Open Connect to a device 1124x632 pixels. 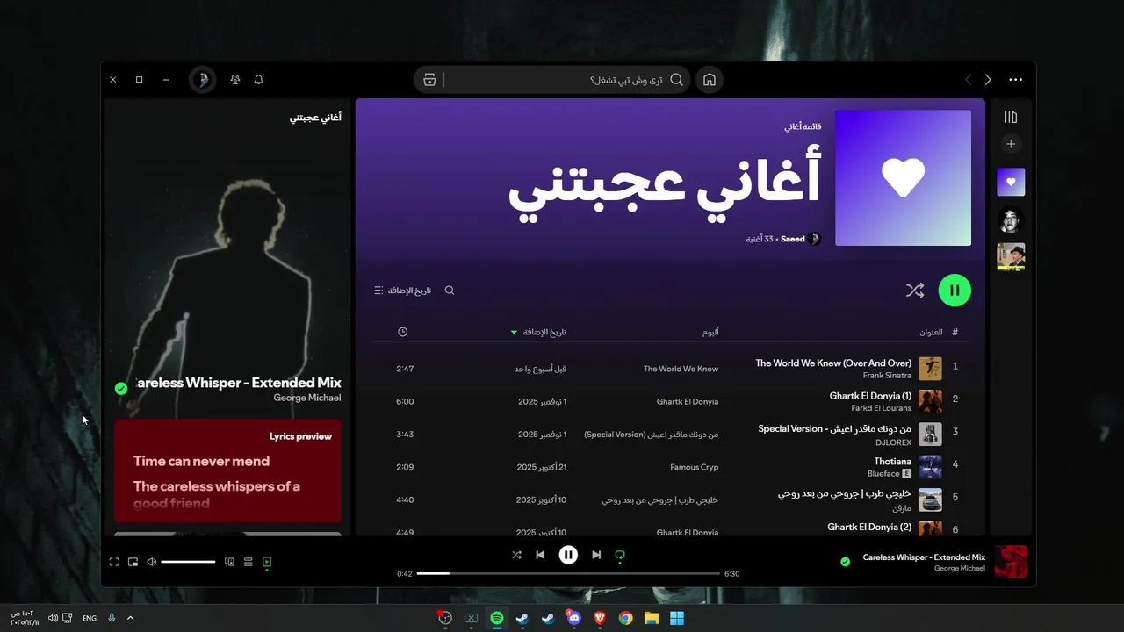[229, 562]
